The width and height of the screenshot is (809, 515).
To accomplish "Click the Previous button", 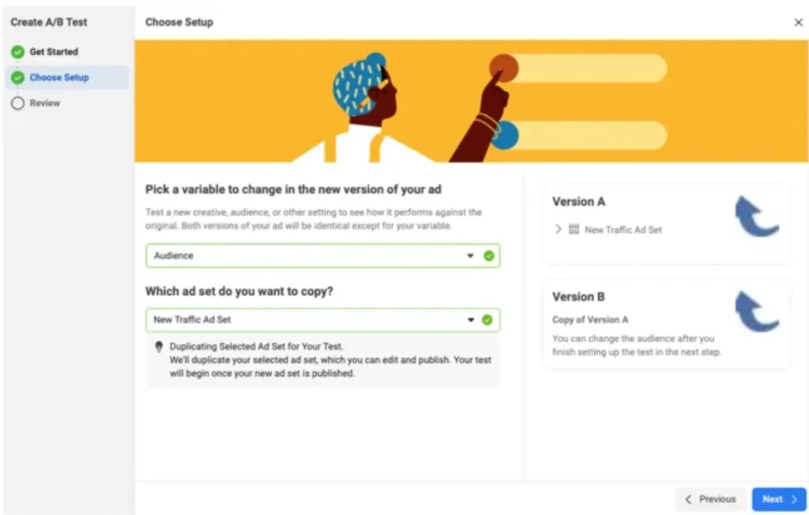I will click(x=710, y=498).
